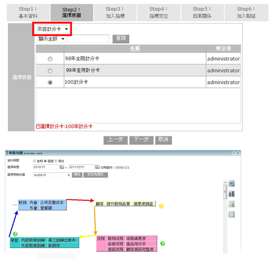The width and height of the screenshot is (272, 259).
Task: Click the magnifier search icon beside map
Action: click(231, 184)
